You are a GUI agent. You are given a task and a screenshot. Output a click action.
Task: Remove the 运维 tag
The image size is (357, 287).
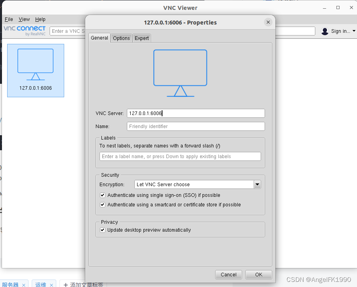[x=52, y=285]
